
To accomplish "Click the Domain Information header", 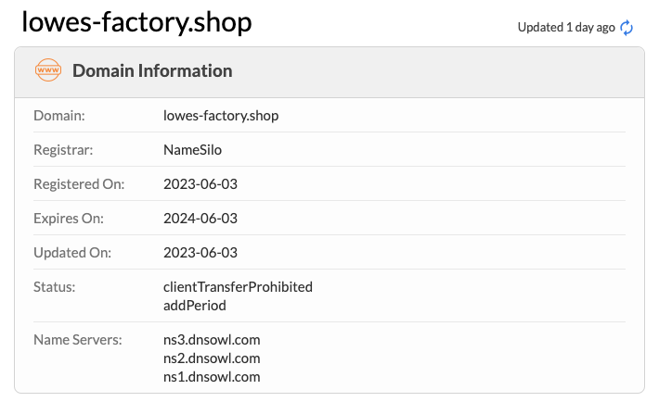I will pyautogui.click(x=152, y=70).
